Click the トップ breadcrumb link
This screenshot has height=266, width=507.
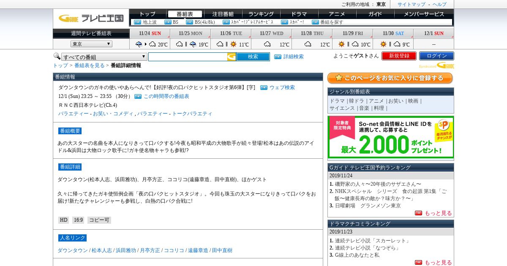point(60,65)
